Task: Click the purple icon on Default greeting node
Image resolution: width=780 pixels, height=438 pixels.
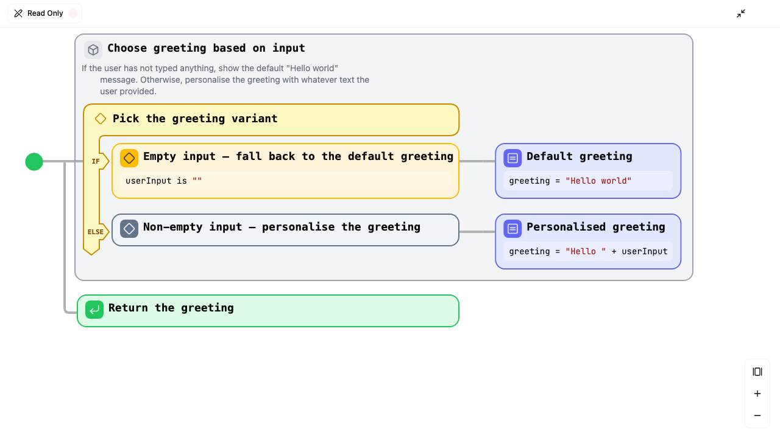Action: (512, 158)
